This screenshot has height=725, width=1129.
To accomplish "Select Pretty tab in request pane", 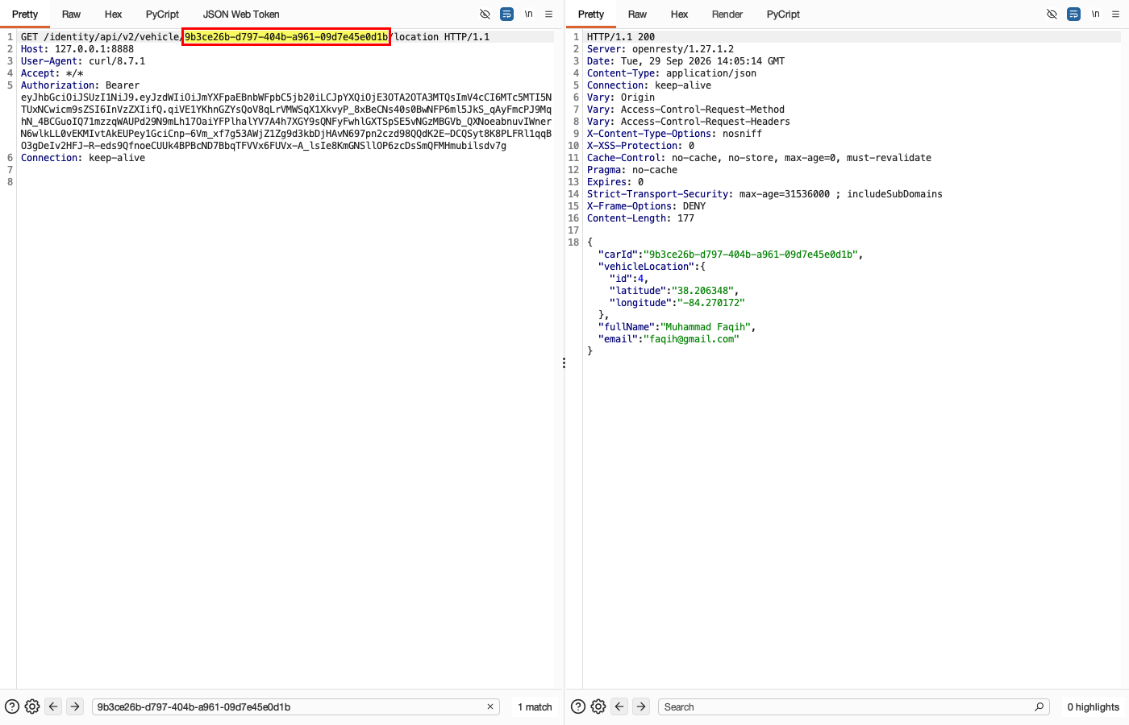I will pos(25,14).
